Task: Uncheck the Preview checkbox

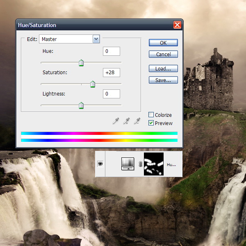Action: [151, 123]
